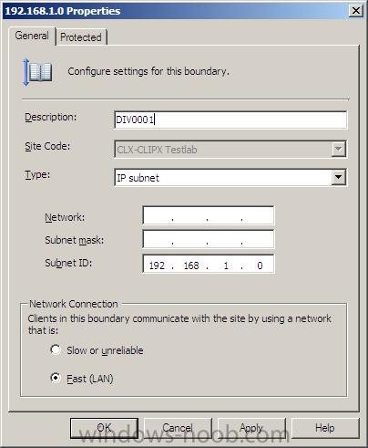Switch to the Protected tab
Image resolution: width=368 pixels, height=448 pixels.
[81, 37]
